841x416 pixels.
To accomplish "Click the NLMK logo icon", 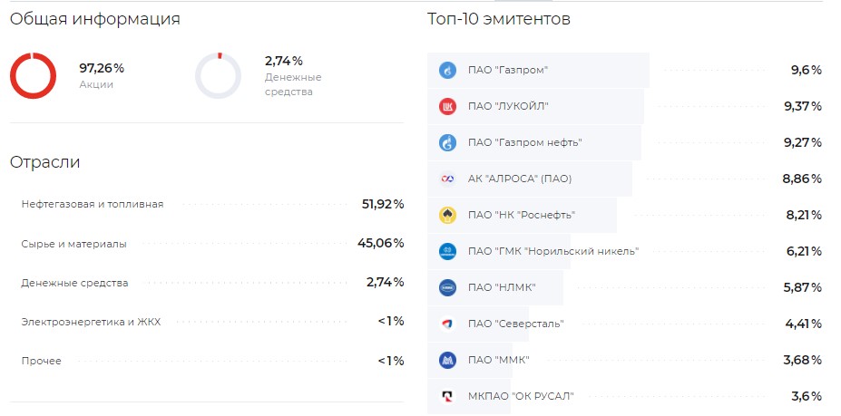I will [x=447, y=287].
